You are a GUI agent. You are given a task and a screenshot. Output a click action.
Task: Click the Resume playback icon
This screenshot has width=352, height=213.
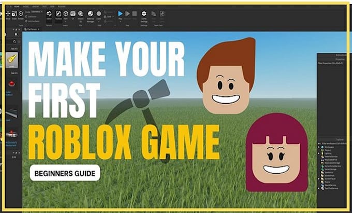pos(127,13)
